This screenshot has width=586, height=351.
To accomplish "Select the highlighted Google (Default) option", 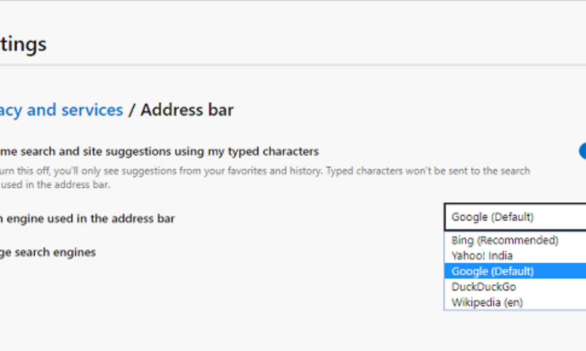I will 515,271.
